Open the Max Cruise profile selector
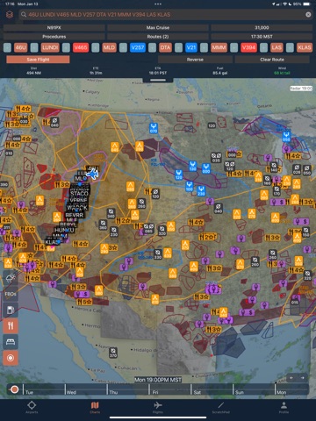 pos(158,28)
